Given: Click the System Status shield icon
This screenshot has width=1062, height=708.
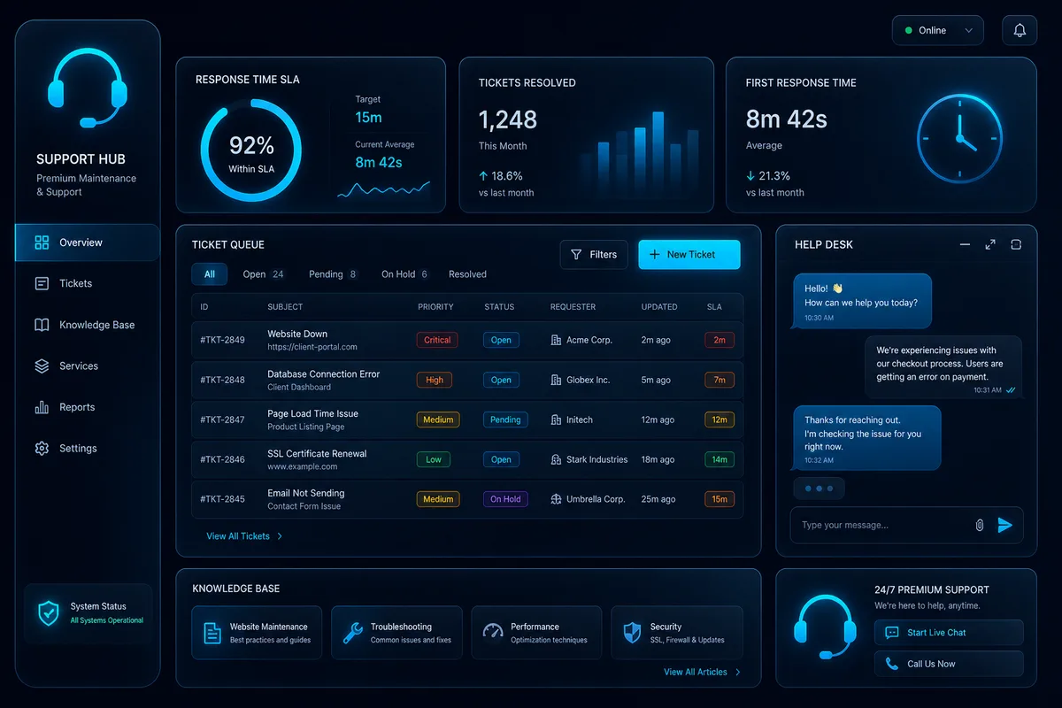Looking at the screenshot, I should tap(49, 612).
